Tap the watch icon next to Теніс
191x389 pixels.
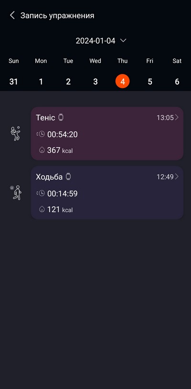[61, 118]
